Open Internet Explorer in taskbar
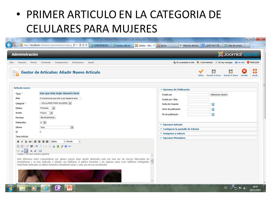The height and width of the screenshot is (202, 269). [45, 188]
